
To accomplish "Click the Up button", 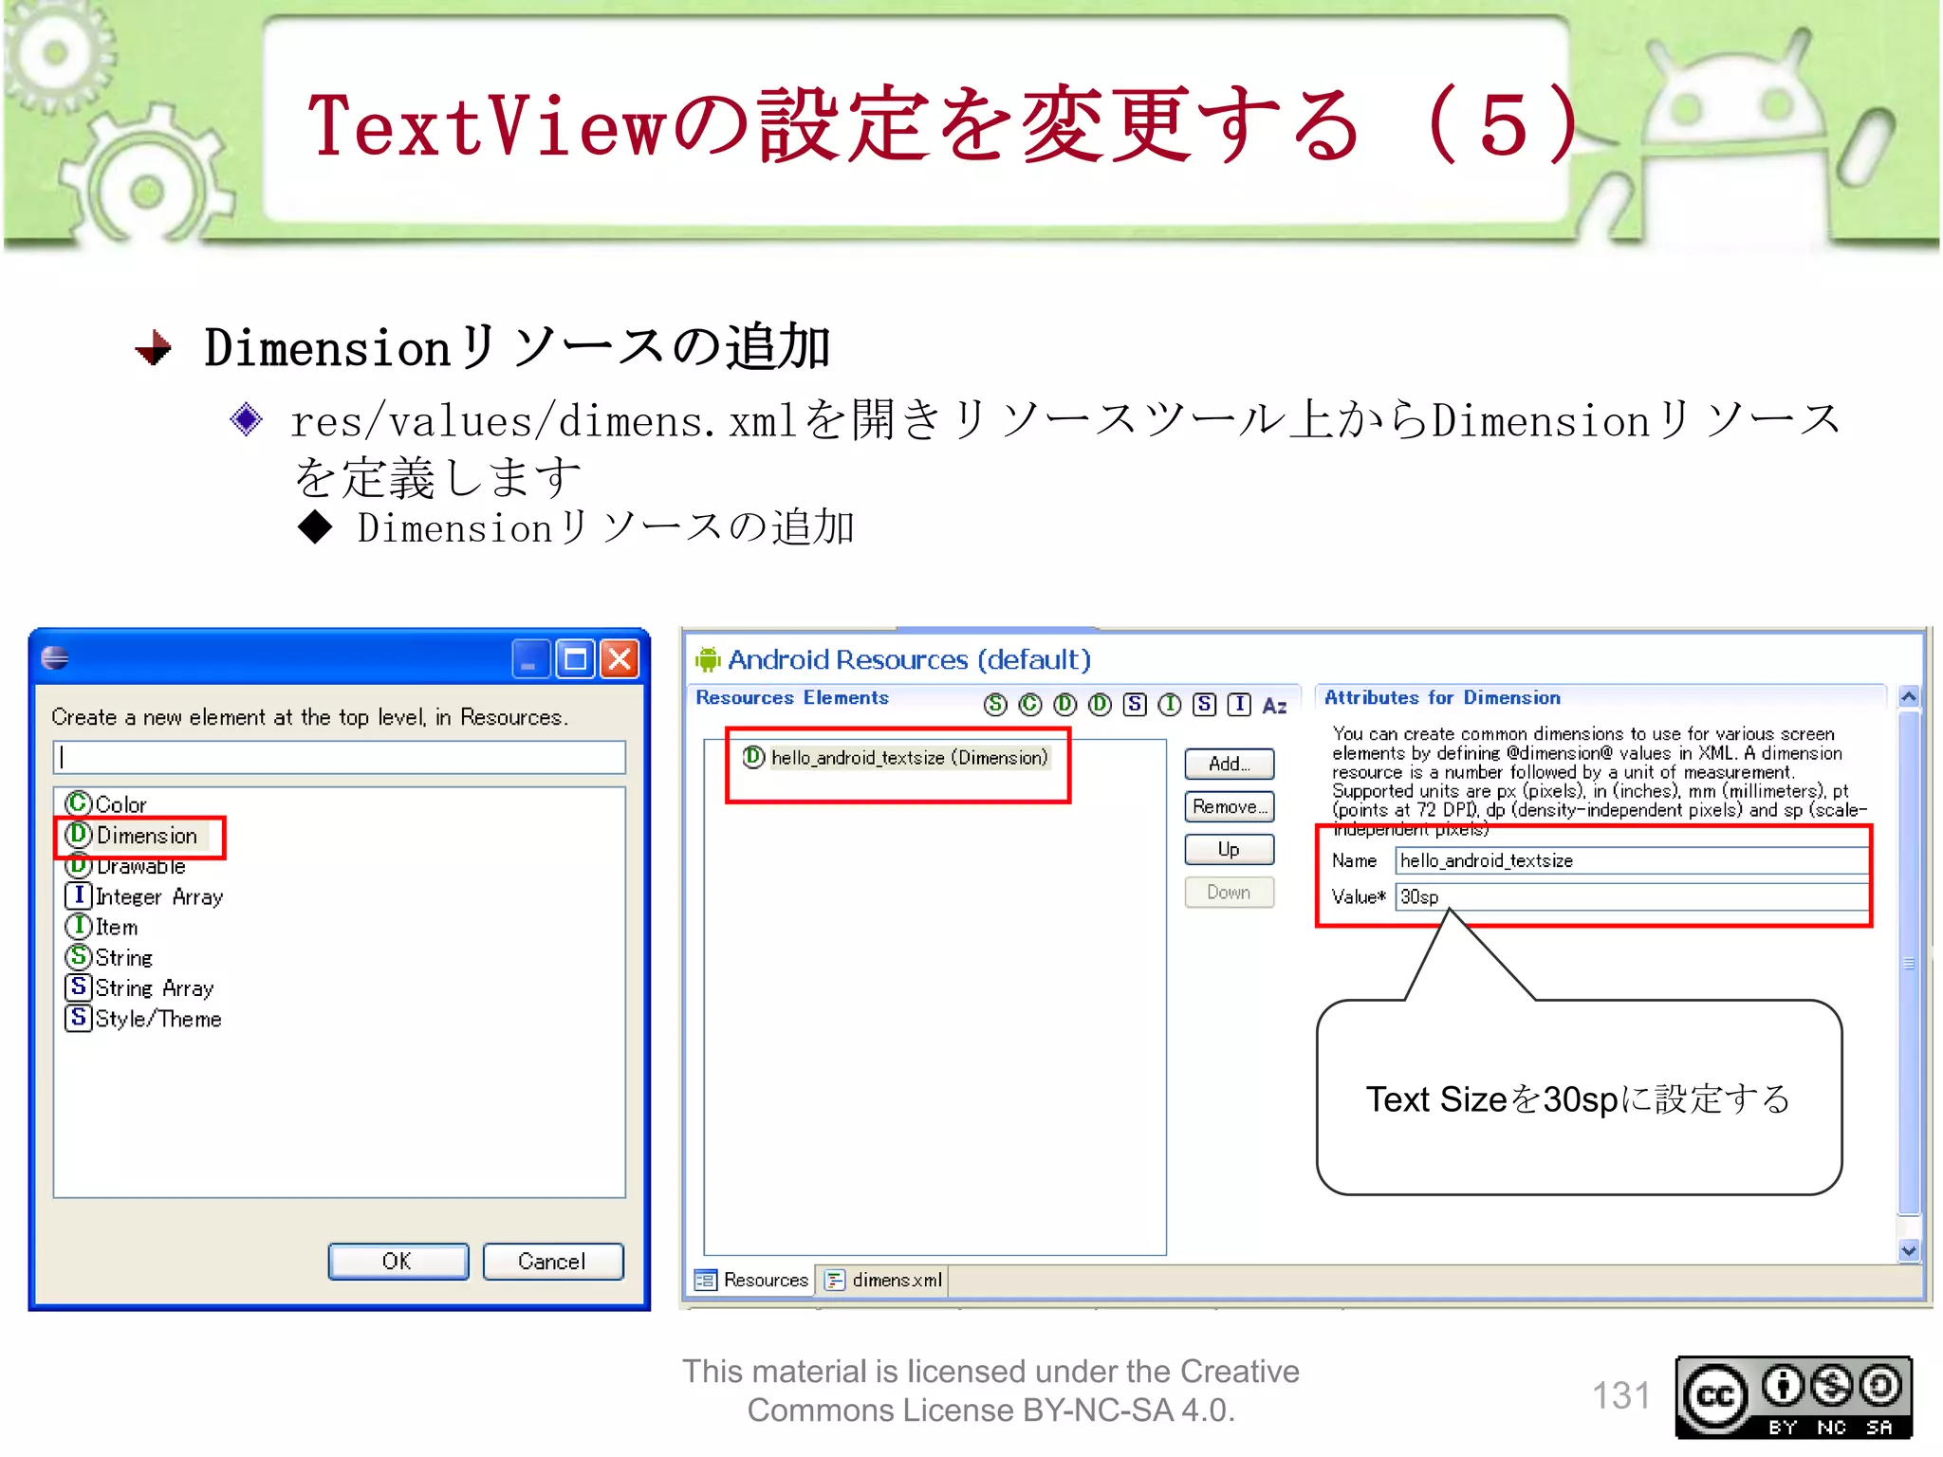I will coord(1229,849).
